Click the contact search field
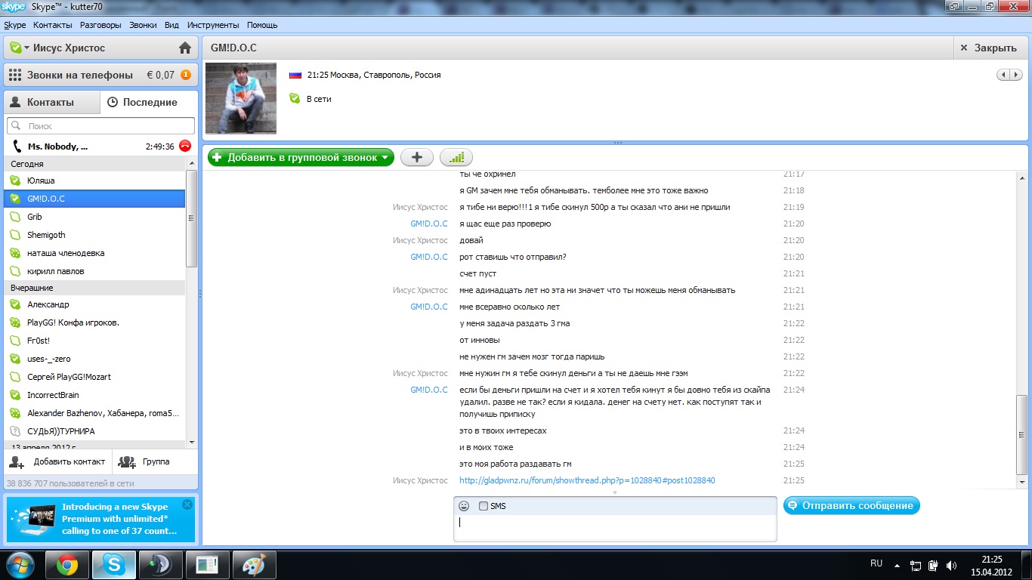Screen dimensions: 1032x580 pyautogui.click(x=100, y=126)
